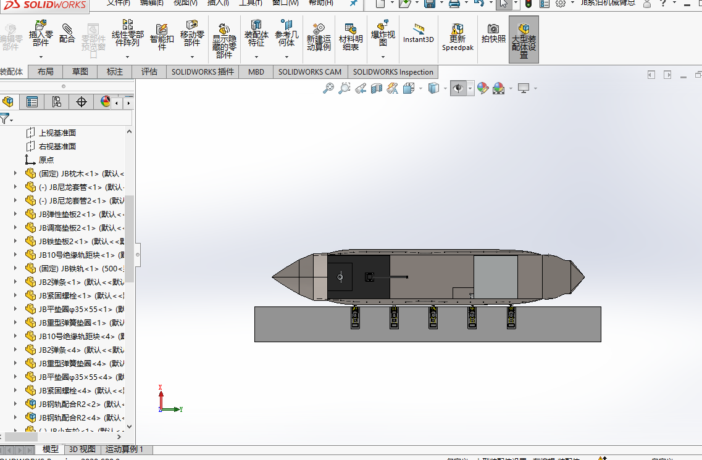Open Linear Component Pattern tool
Screen dimensions: 702x460
tap(128, 33)
